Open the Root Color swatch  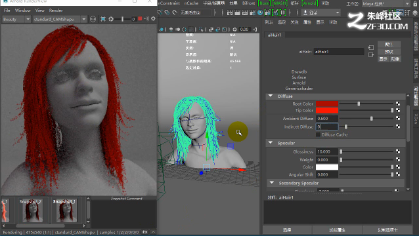[327, 104]
